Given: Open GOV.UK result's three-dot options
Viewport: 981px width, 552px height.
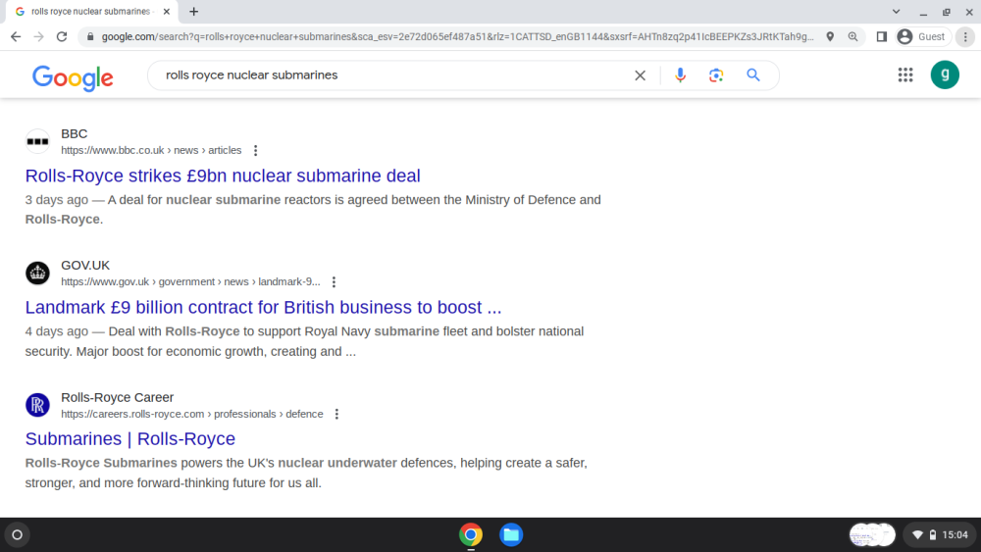Looking at the screenshot, I should pyautogui.click(x=335, y=282).
